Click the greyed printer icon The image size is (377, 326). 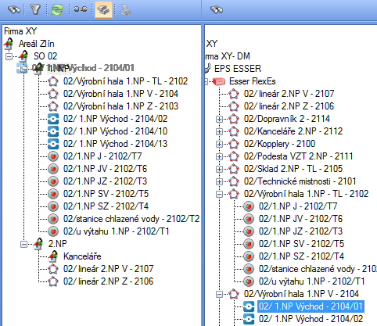(x=126, y=10)
